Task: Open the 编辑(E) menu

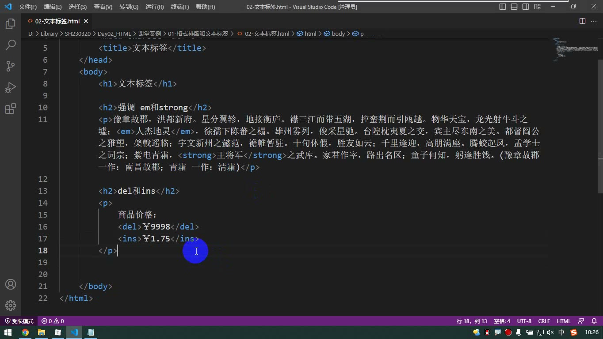Action: click(53, 7)
